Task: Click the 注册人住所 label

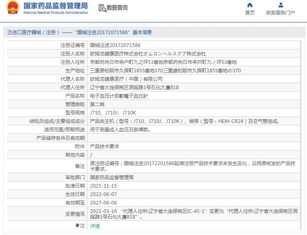Action: (x=73, y=62)
